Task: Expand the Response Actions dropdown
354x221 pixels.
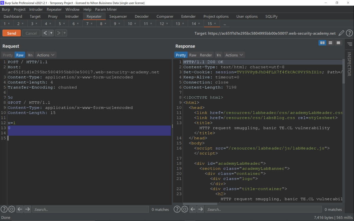Action: click(234, 55)
